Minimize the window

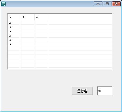(x=98, y=4)
